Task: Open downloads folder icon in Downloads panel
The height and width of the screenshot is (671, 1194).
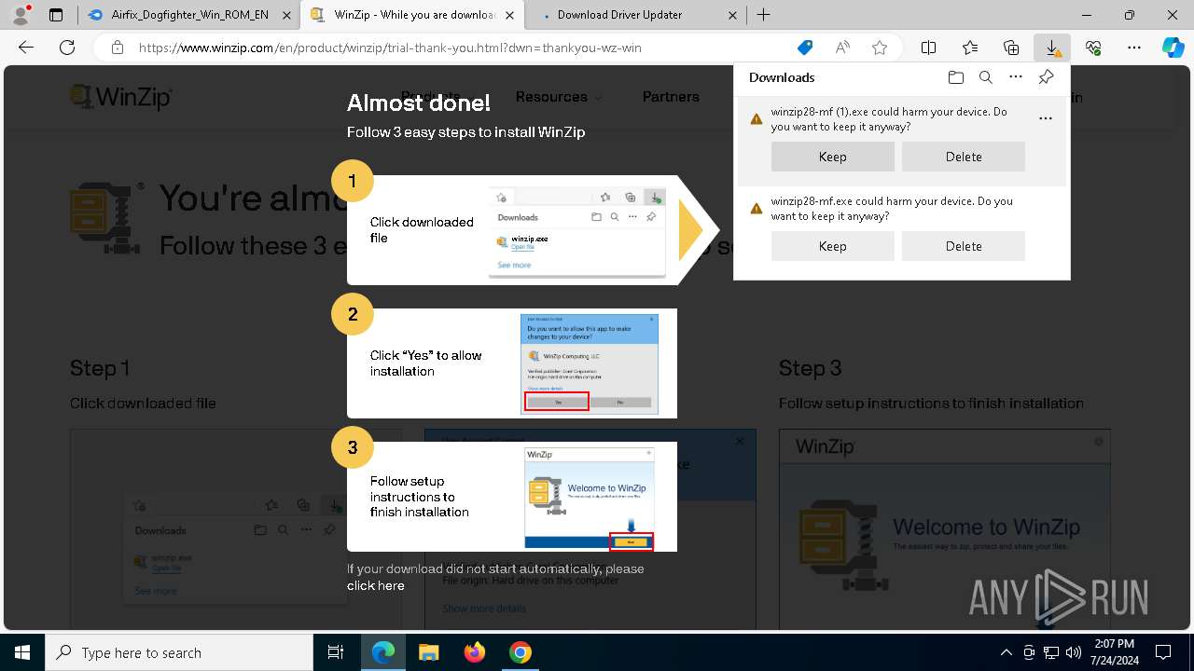Action: click(x=955, y=77)
